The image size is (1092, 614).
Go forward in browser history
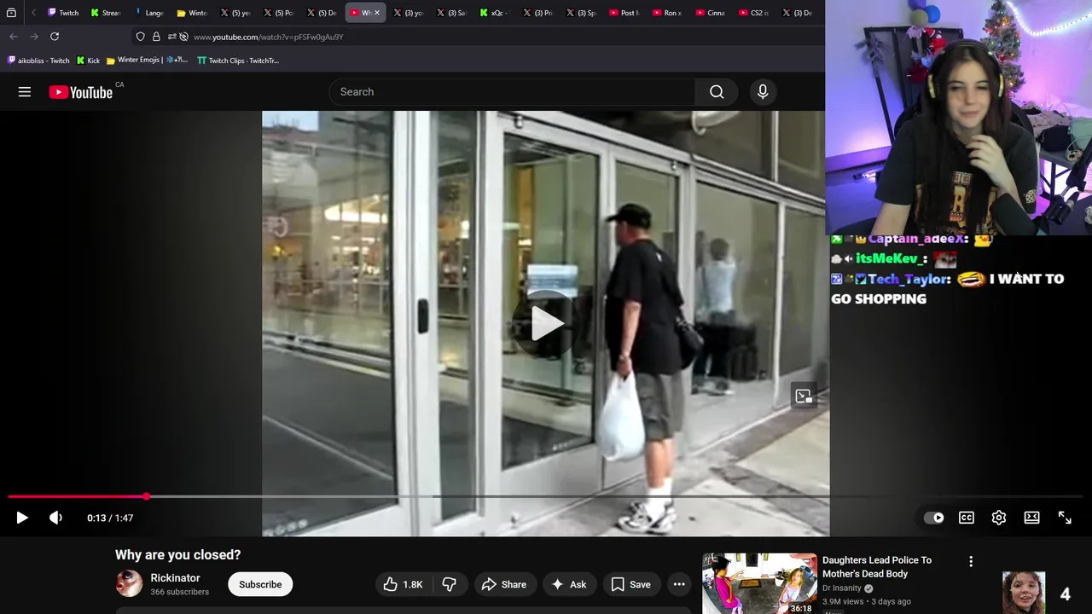click(34, 37)
